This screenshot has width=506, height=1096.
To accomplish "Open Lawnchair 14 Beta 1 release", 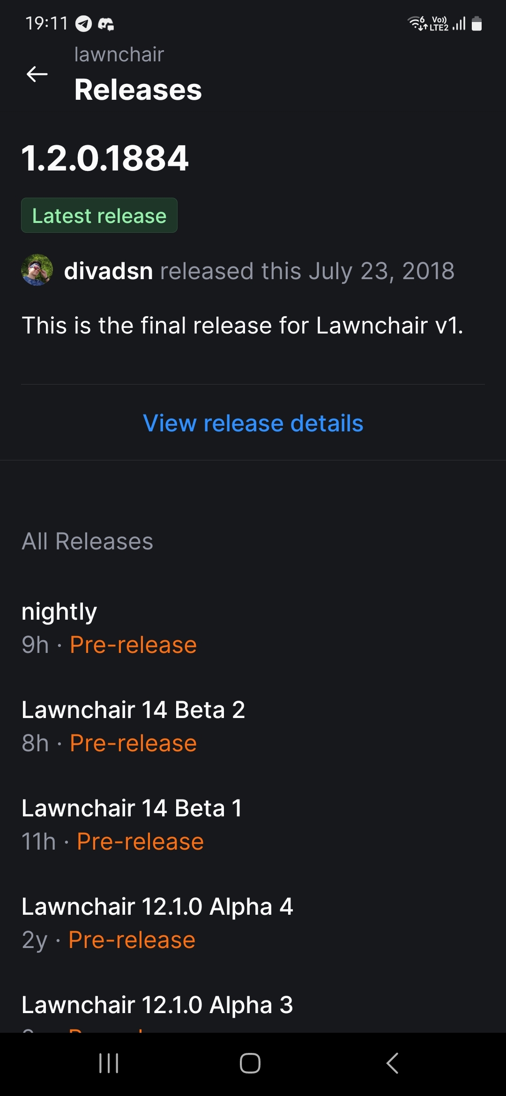I will pyautogui.click(x=132, y=824).
